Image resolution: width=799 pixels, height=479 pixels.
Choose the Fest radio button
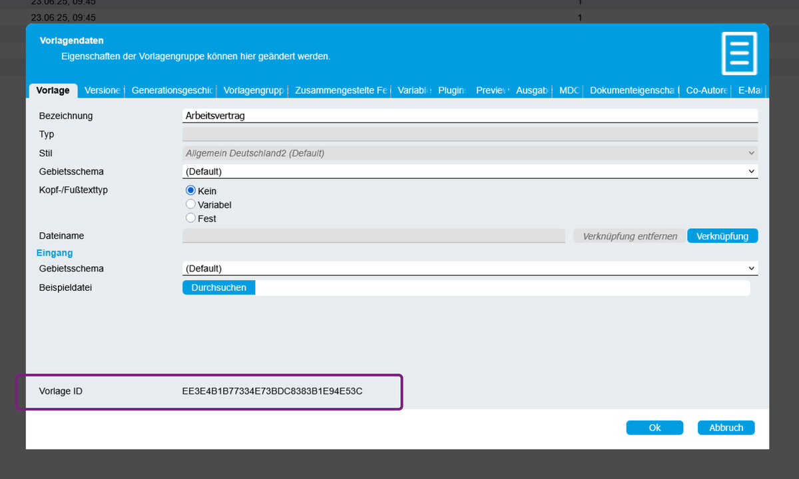pos(191,218)
